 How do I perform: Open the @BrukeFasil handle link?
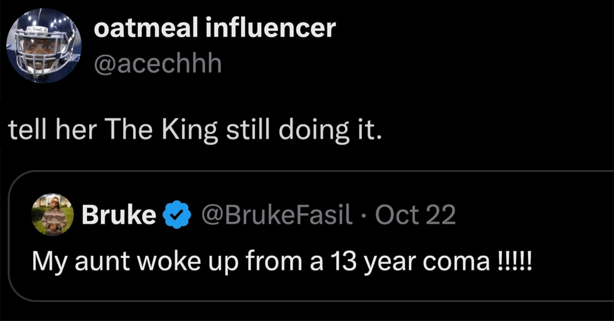click(x=277, y=215)
